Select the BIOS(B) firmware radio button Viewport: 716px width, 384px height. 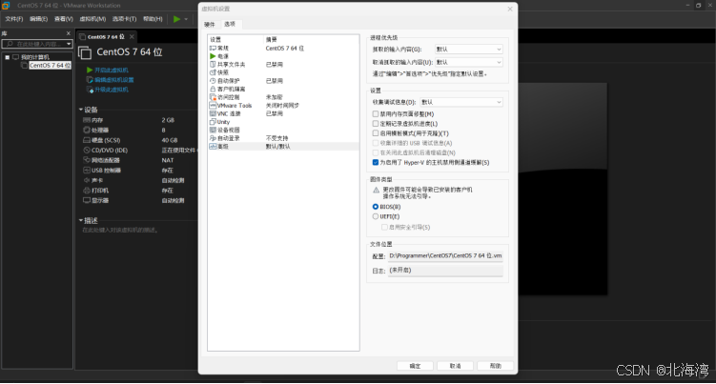pyautogui.click(x=376, y=207)
